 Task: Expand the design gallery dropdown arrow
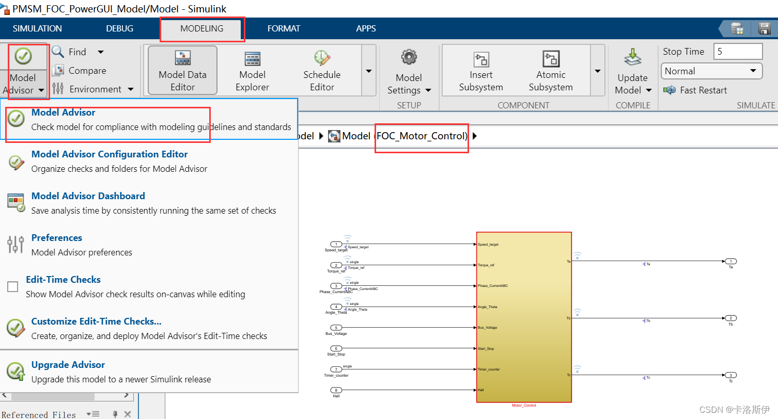click(369, 71)
